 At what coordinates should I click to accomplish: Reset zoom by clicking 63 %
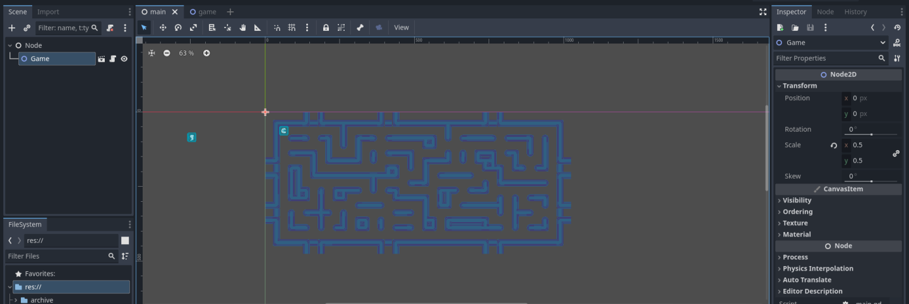pyautogui.click(x=186, y=53)
